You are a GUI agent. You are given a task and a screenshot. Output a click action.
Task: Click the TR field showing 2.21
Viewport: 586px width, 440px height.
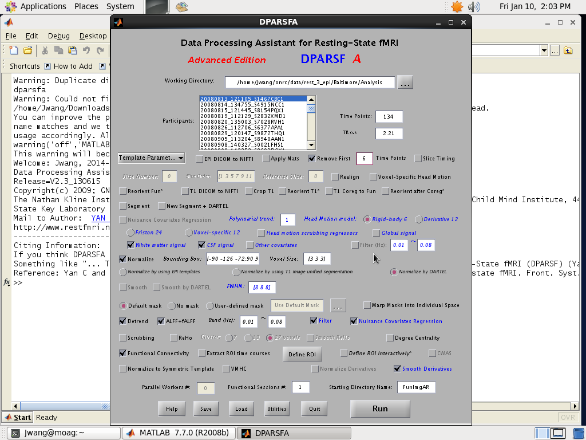pos(389,133)
